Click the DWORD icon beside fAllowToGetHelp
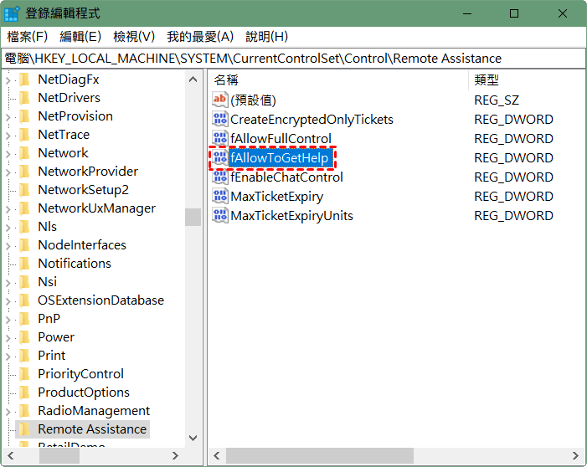 (220, 158)
